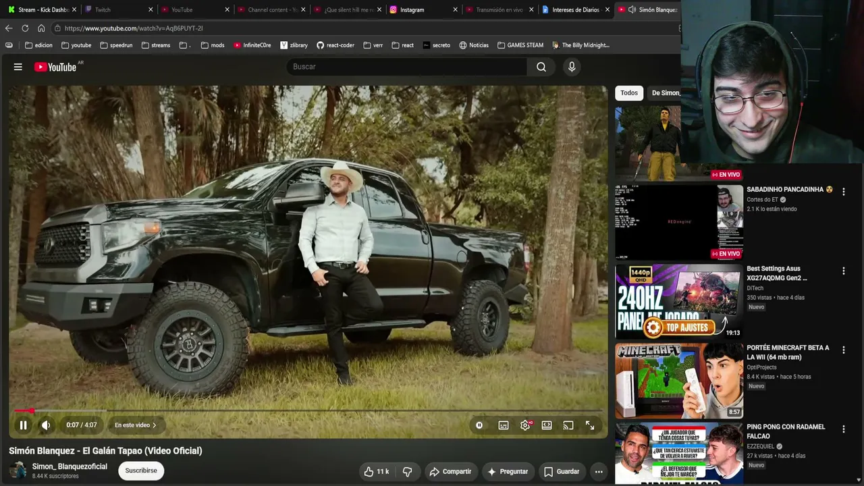
Task: Open the edicion bookmarks folder
Action: pyautogui.click(x=38, y=45)
